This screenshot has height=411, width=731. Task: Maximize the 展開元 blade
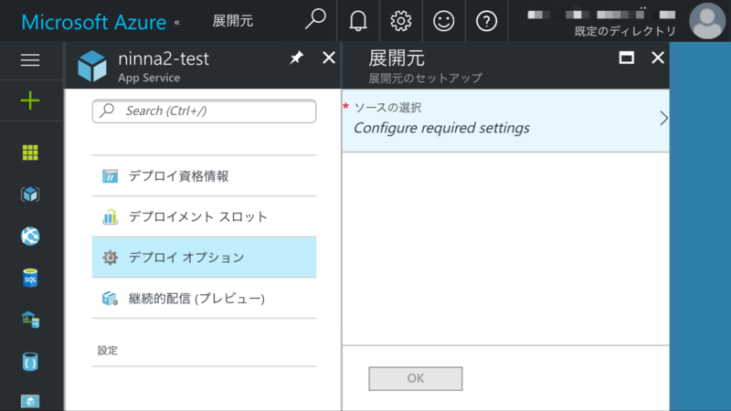(626, 58)
